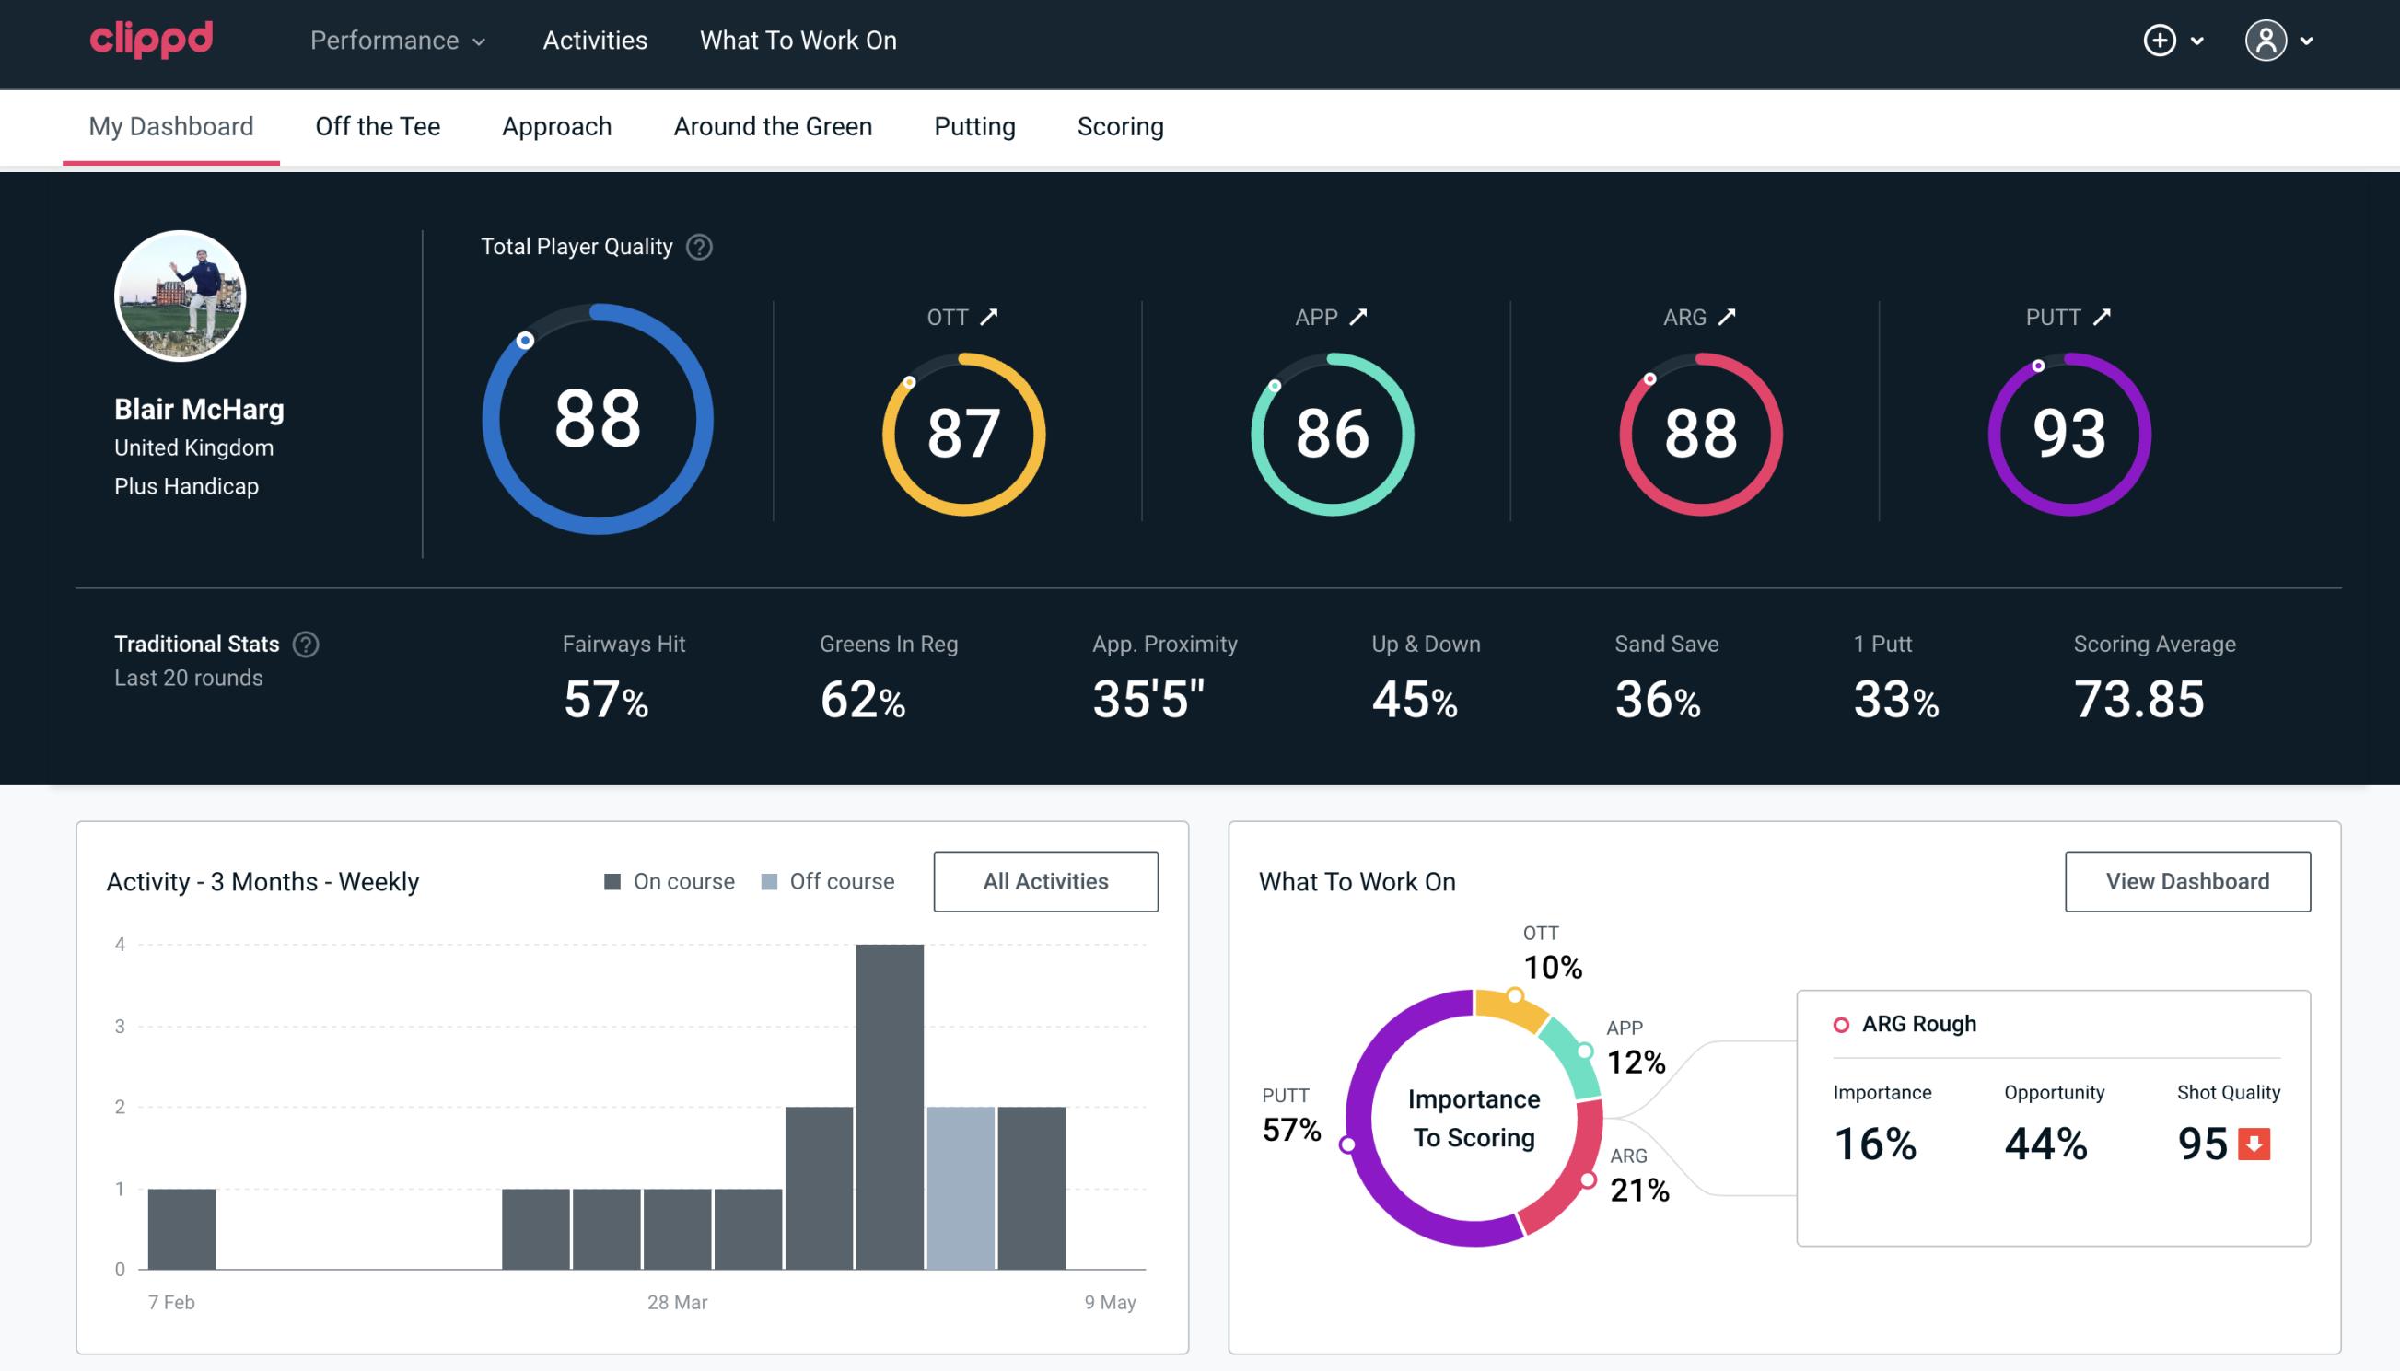The image size is (2400, 1371).
Task: Click the View Dashboard button
Action: coord(2185,880)
